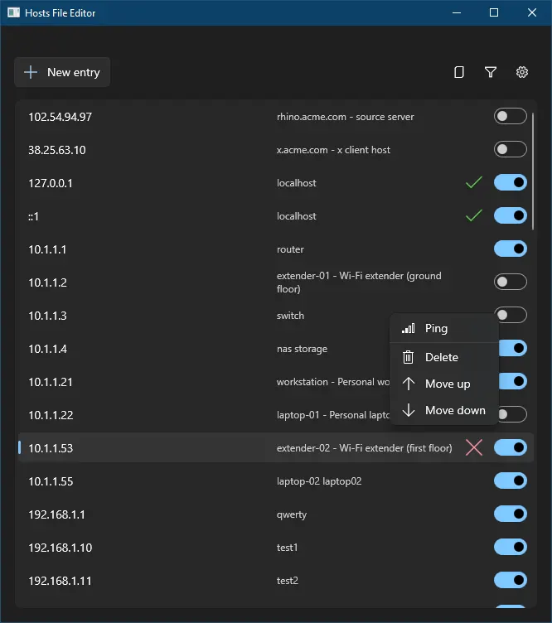Disable the 192.168.1.10 test1 entry
Viewport: 552px width, 623px height.
[511, 547]
